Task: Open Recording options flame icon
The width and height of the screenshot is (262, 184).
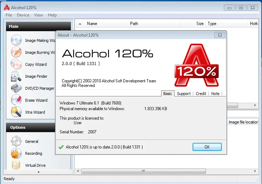Action: tap(16, 153)
